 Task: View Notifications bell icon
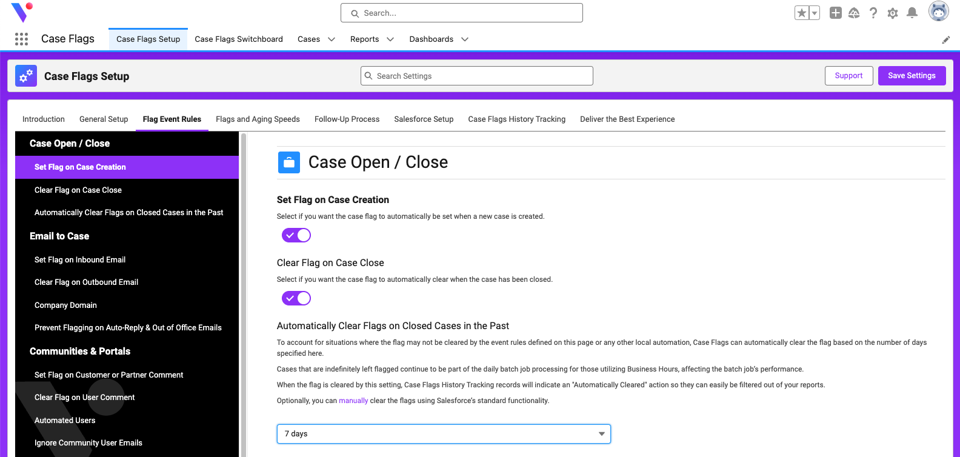tap(912, 13)
